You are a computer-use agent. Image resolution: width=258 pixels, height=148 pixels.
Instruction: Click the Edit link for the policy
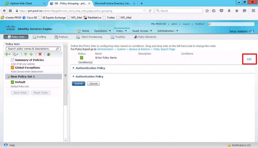click(x=249, y=59)
